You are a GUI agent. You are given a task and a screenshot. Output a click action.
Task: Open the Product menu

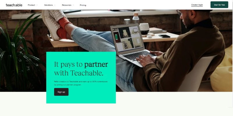pyautogui.click(x=31, y=5)
